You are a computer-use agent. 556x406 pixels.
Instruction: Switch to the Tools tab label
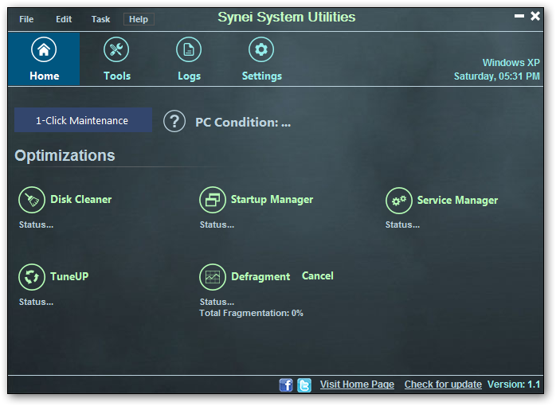[117, 76]
